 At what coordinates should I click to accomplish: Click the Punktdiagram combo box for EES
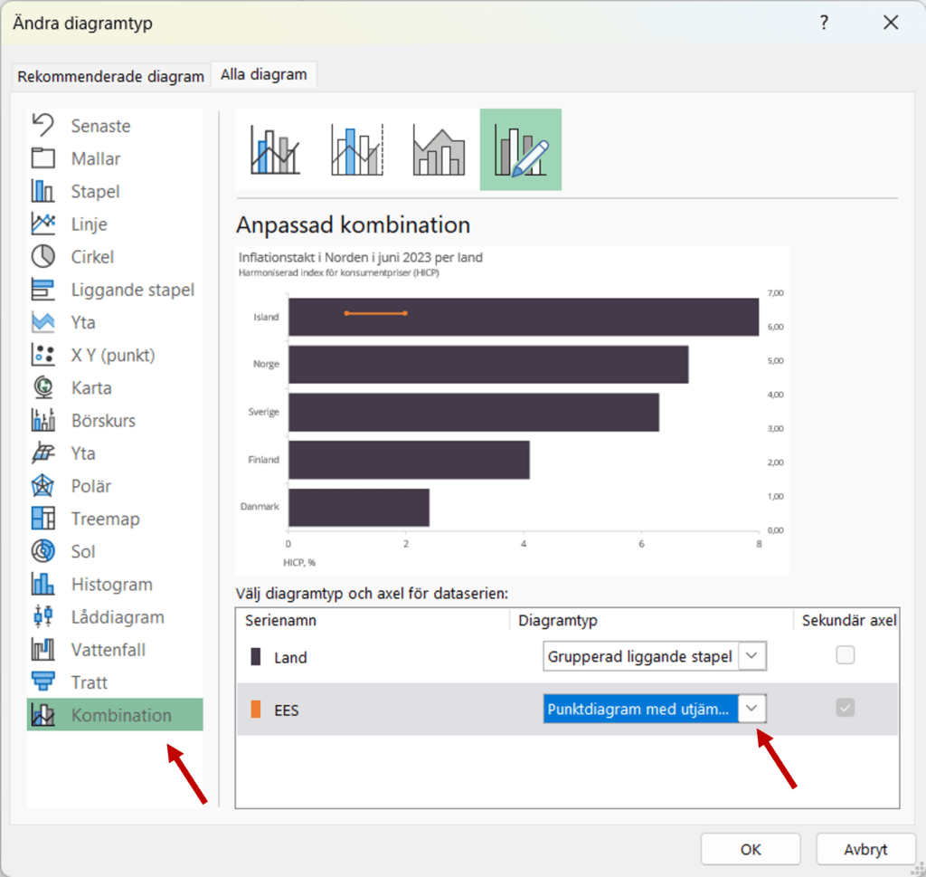click(640, 710)
